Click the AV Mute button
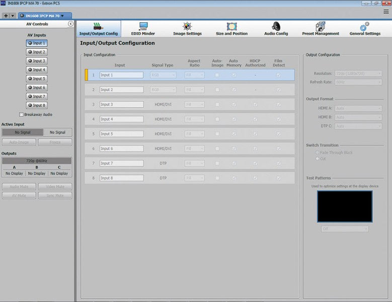The height and width of the screenshot is (302, 392). tap(19, 195)
